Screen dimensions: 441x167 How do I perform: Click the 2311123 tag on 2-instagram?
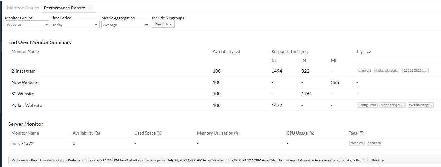tap(415, 71)
